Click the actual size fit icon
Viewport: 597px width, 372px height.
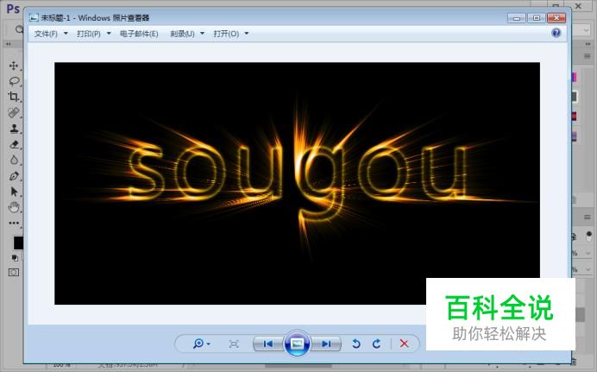pyautogui.click(x=234, y=344)
